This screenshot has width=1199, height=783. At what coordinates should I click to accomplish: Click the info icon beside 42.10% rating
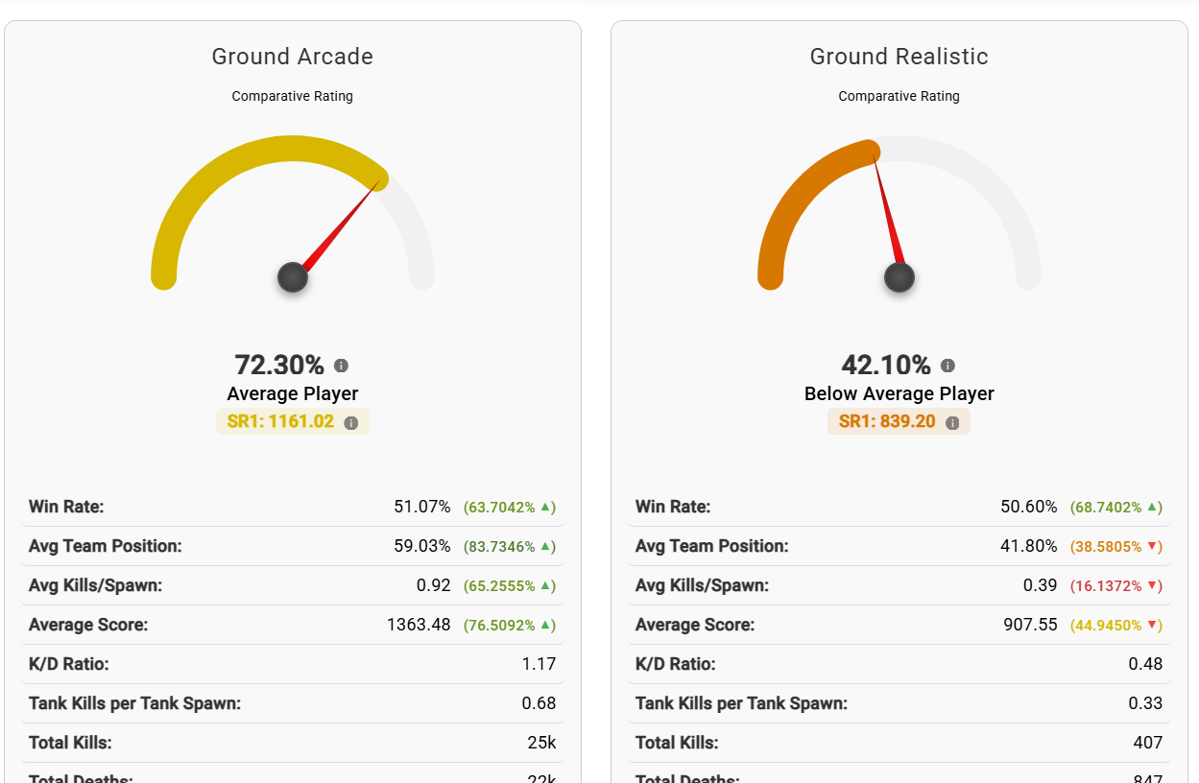point(947,366)
